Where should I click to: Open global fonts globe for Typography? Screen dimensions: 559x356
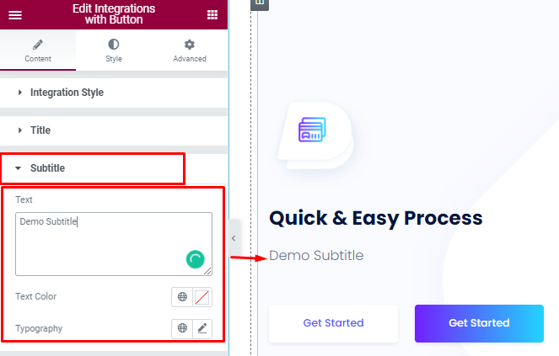182,328
